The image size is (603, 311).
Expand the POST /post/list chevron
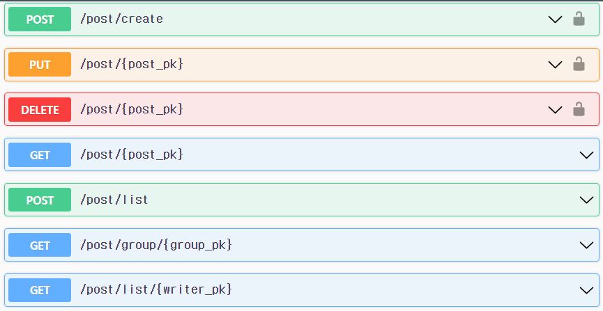click(586, 200)
